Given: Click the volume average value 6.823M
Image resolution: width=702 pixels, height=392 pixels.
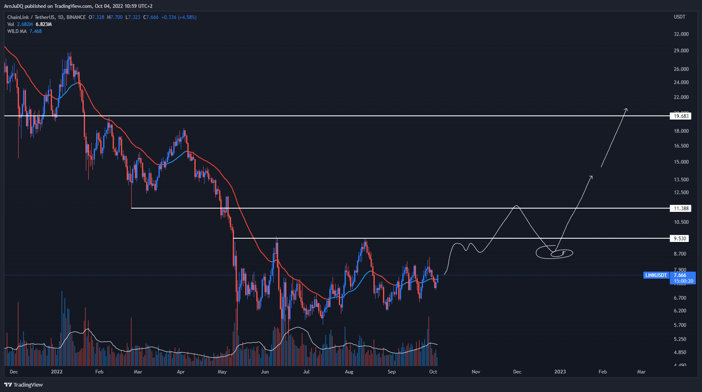Looking at the screenshot, I should coord(44,24).
